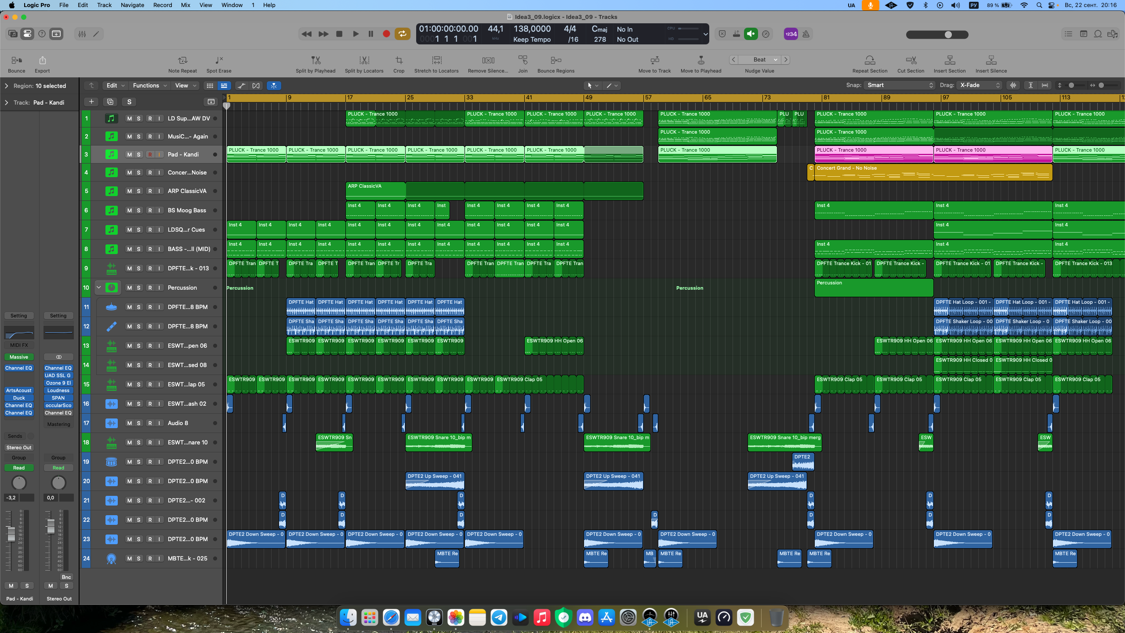Click Split by Playhead icon

click(316, 60)
